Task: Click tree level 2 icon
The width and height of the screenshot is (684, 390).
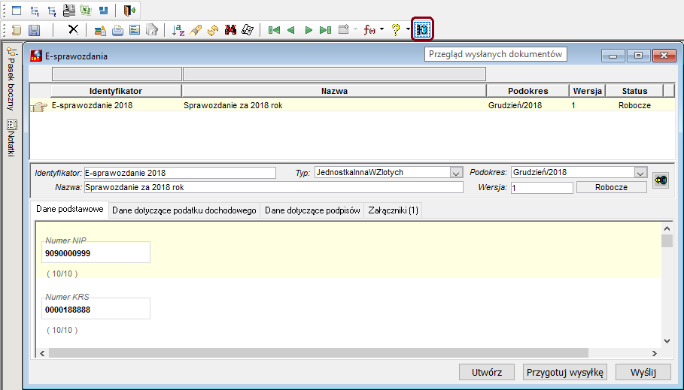Action: (51, 10)
